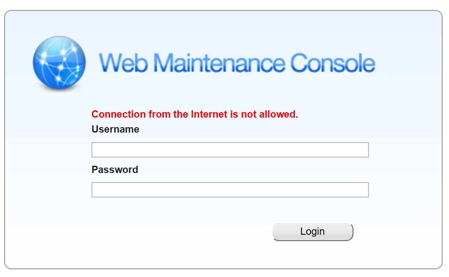Click the Password label above its field
This screenshot has width=449, height=277.
(114, 169)
